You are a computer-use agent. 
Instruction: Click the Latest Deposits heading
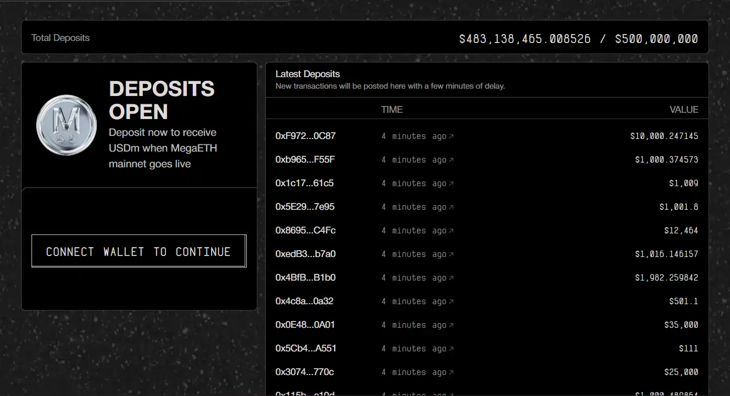coord(308,74)
